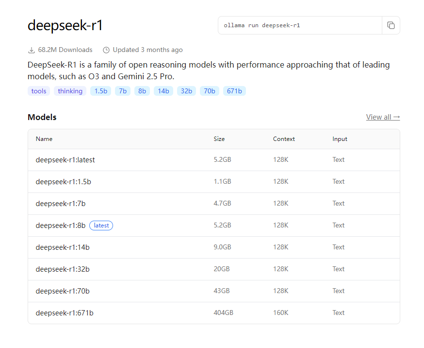
Task: Copy the ollama run command
Action: 391,25
